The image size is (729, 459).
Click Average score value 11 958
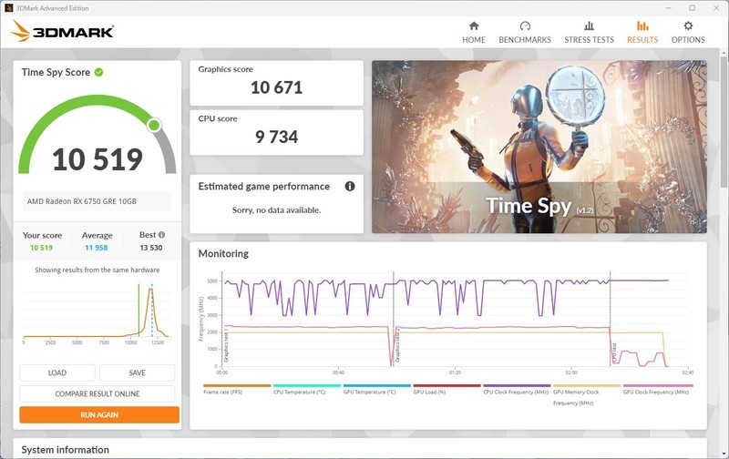click(97, 248)
